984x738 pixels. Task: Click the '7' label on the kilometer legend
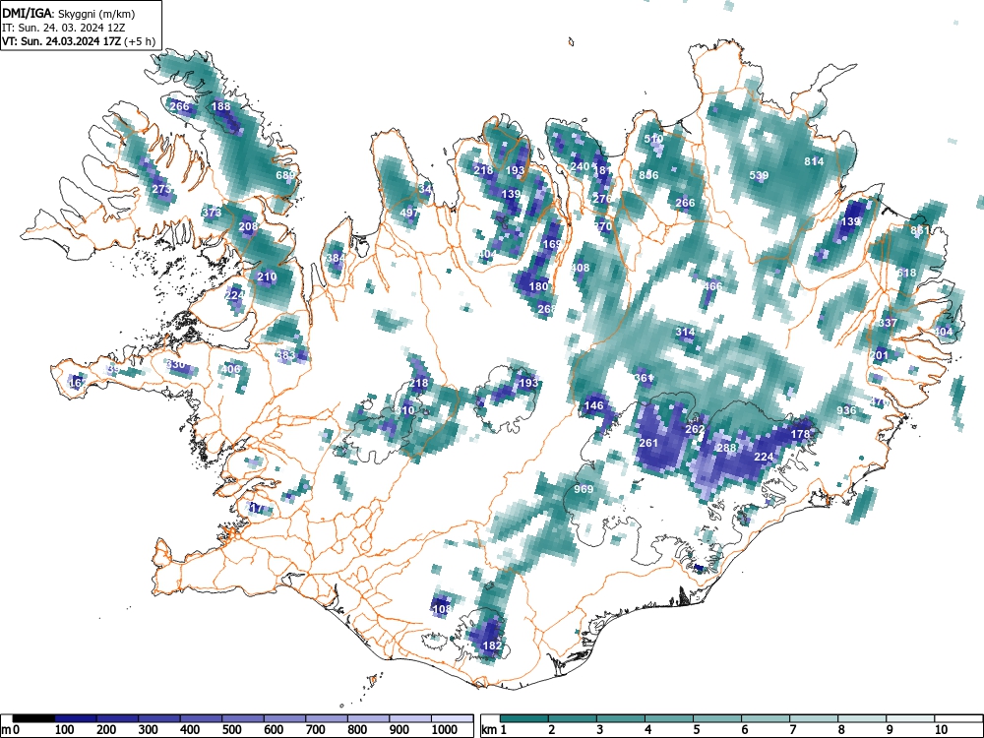pos(792,730)
